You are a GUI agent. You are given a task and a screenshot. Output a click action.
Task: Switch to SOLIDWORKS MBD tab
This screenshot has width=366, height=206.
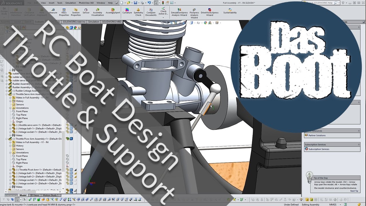pyautogui.click(x=112, y=22)
